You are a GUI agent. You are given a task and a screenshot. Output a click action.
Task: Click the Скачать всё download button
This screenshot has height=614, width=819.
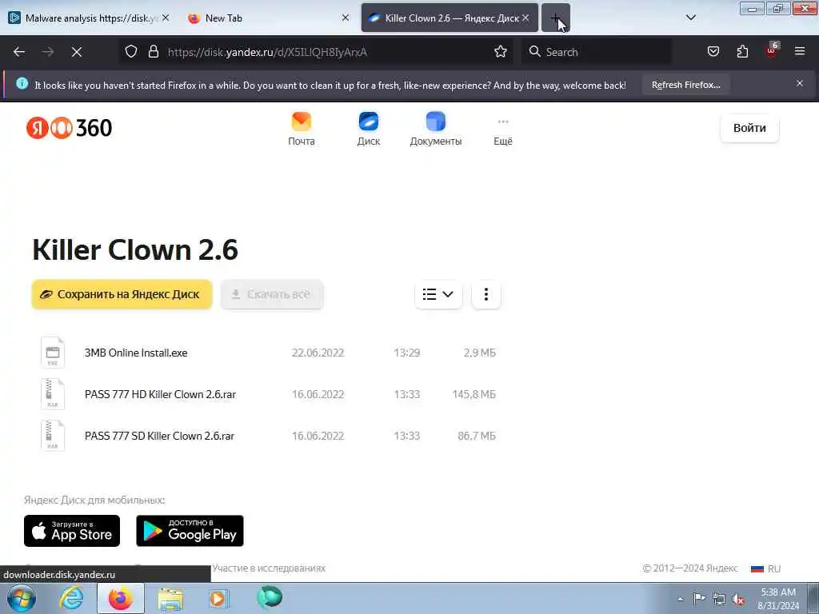coord(272,294)
